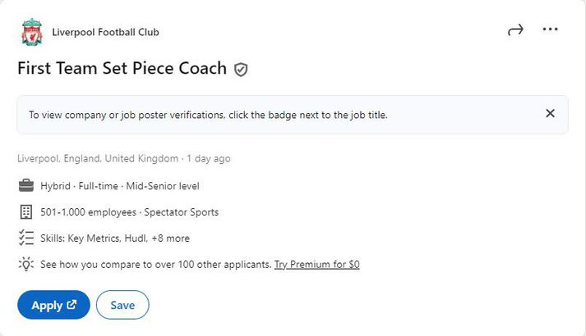Save this job posting
Image resolution: width=586 pixels, height=336 pixels.
click(122, 305)
